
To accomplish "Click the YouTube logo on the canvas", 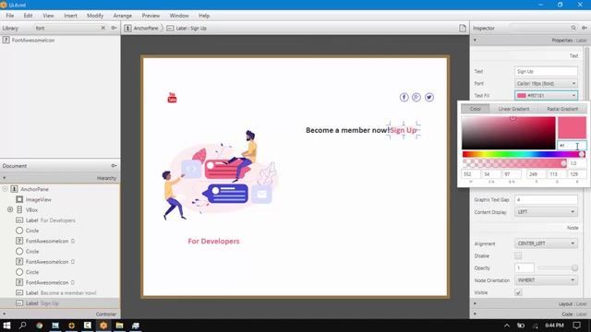I will [x=172, y=98].
